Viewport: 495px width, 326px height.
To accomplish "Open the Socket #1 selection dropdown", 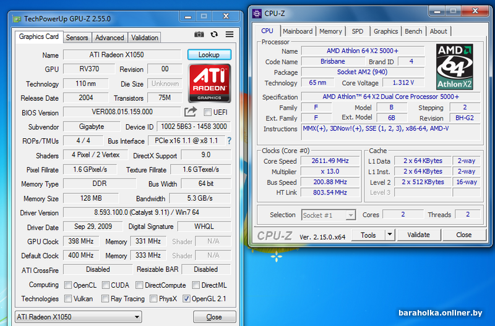I will coord(329,215).
